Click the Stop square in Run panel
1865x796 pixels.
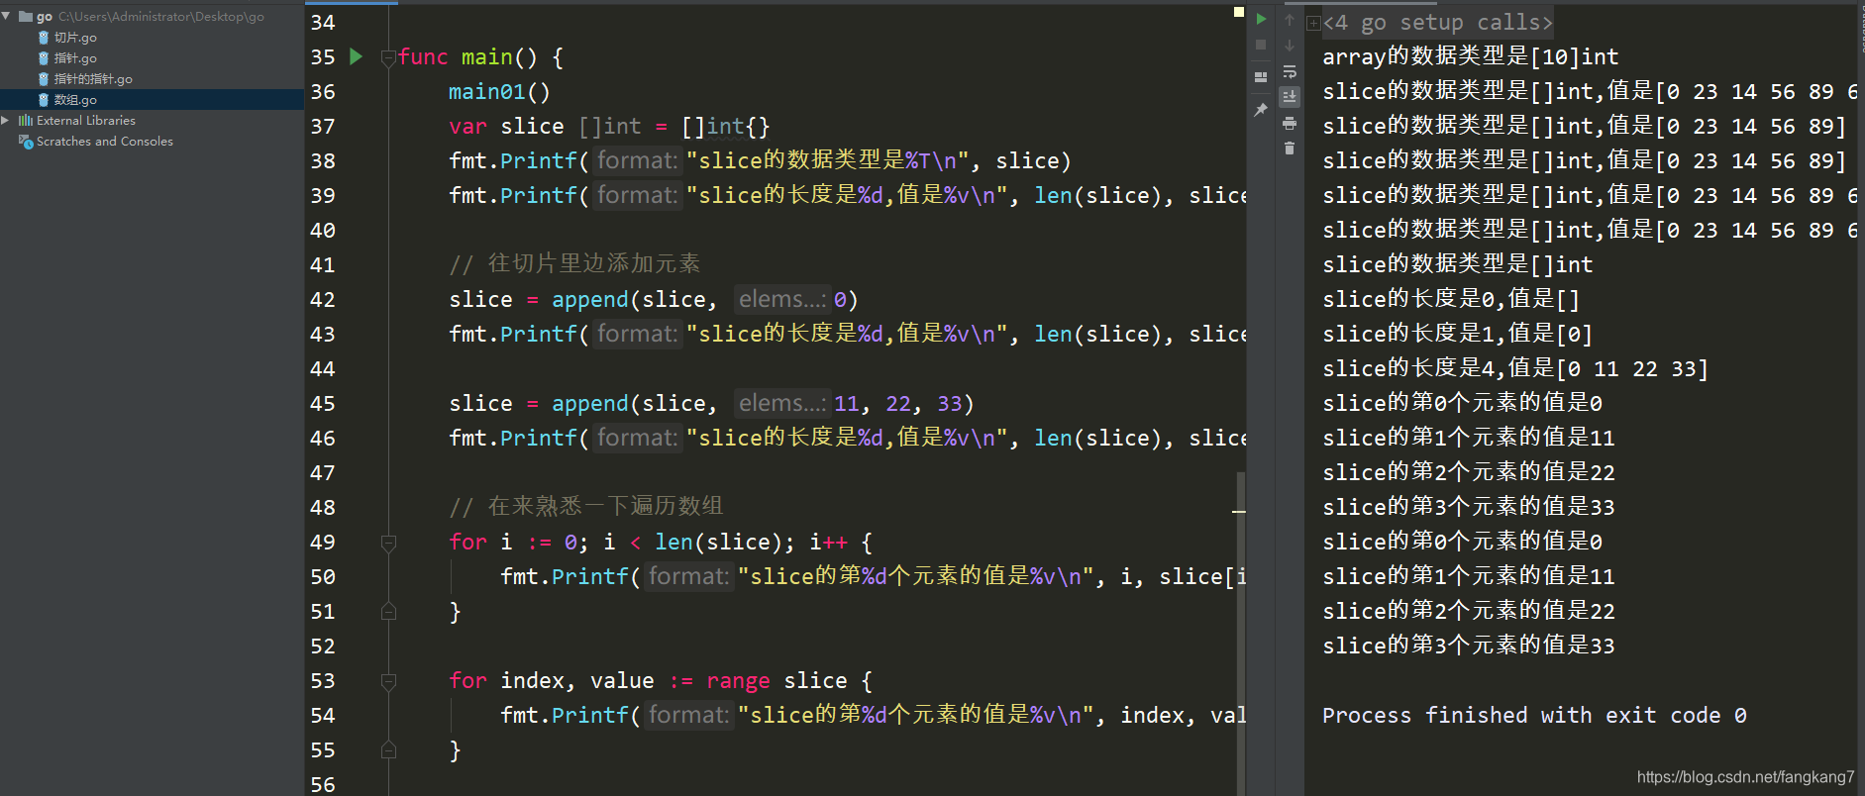click(1261, 45)
